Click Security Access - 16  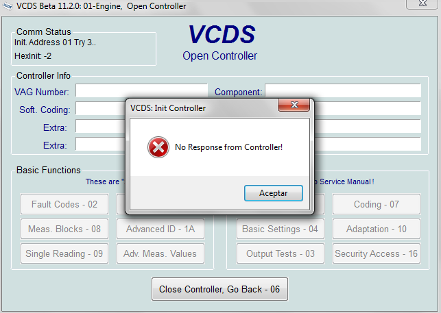point(377,253)
